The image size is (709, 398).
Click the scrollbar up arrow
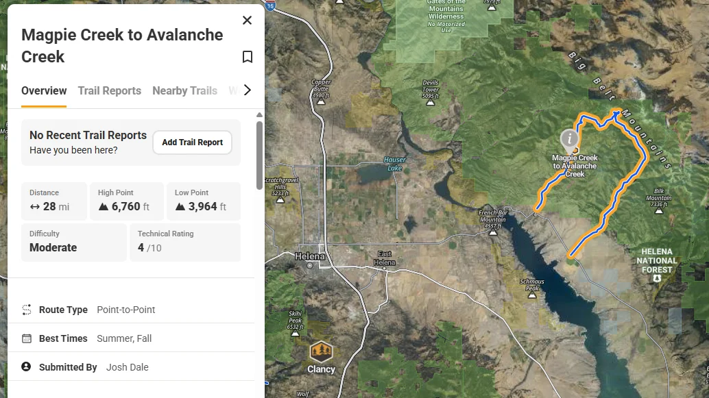[x=259, y=115]
